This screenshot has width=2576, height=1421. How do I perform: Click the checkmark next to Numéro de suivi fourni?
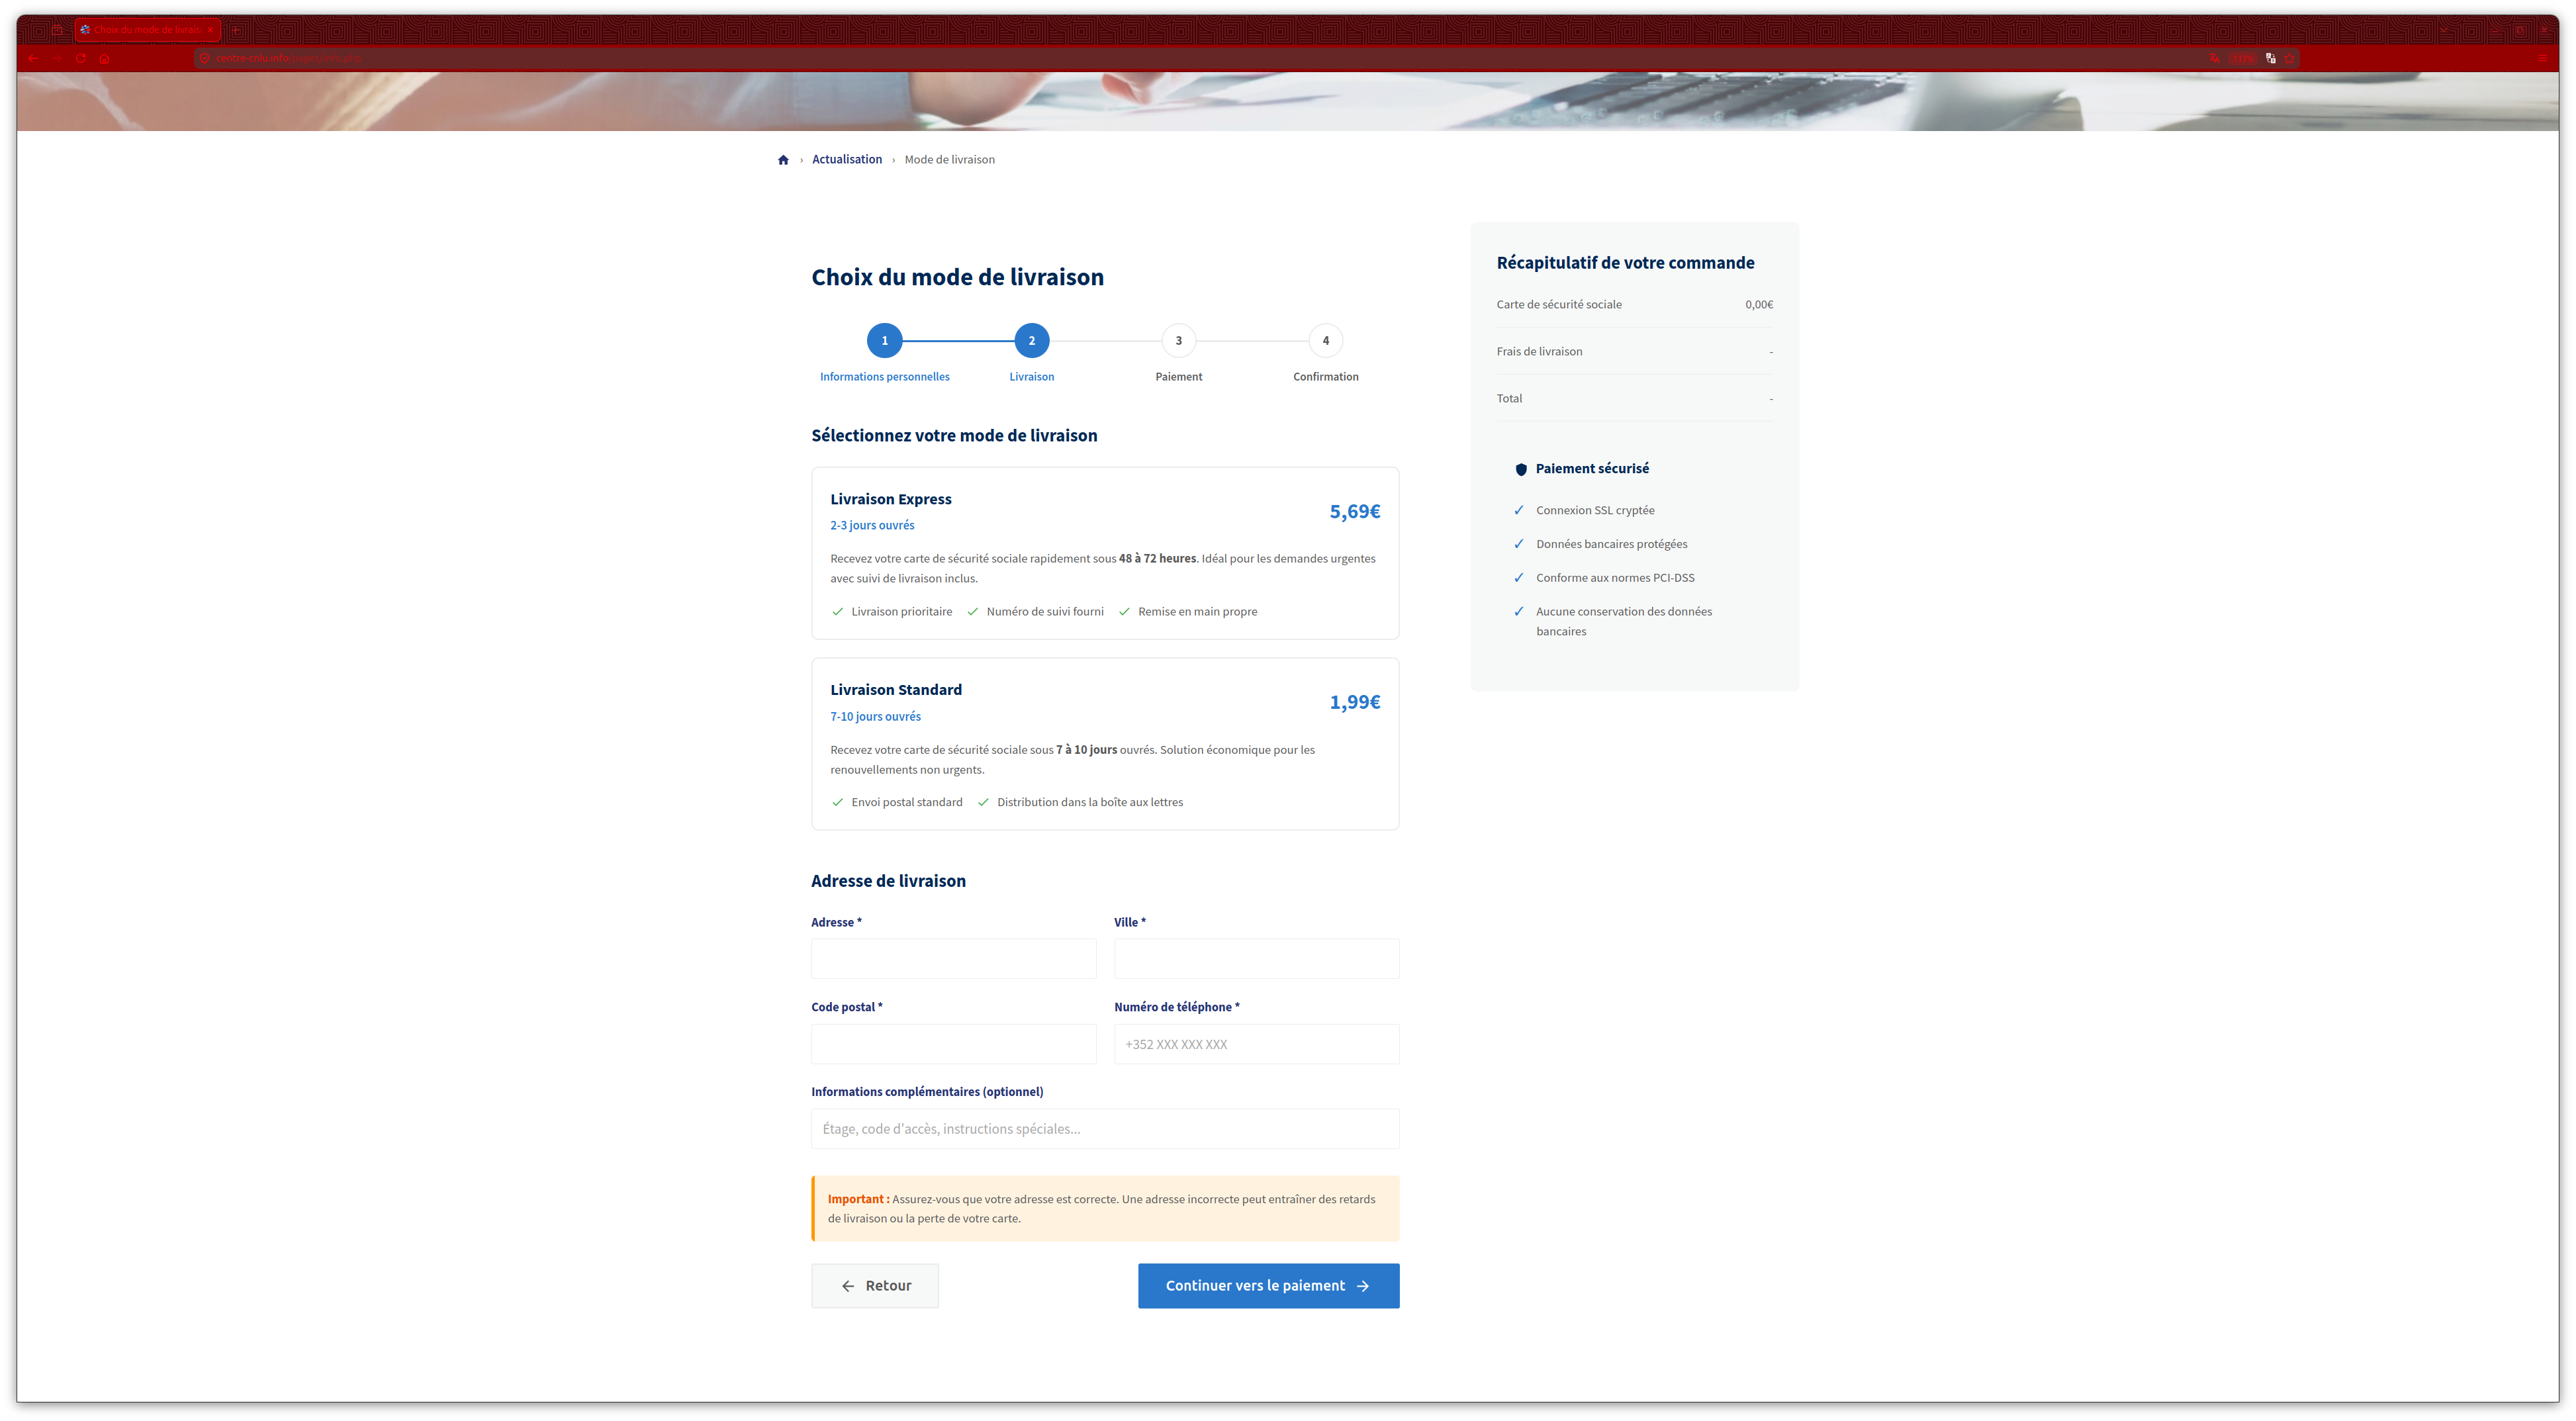(973, 612)
